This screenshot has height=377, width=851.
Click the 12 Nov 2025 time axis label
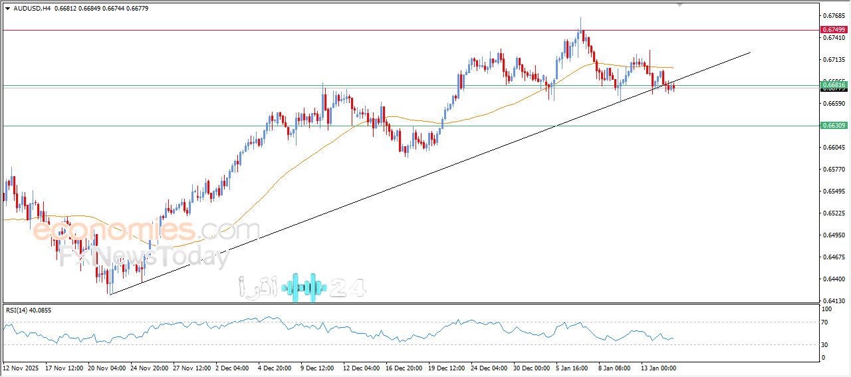point(21,368)
